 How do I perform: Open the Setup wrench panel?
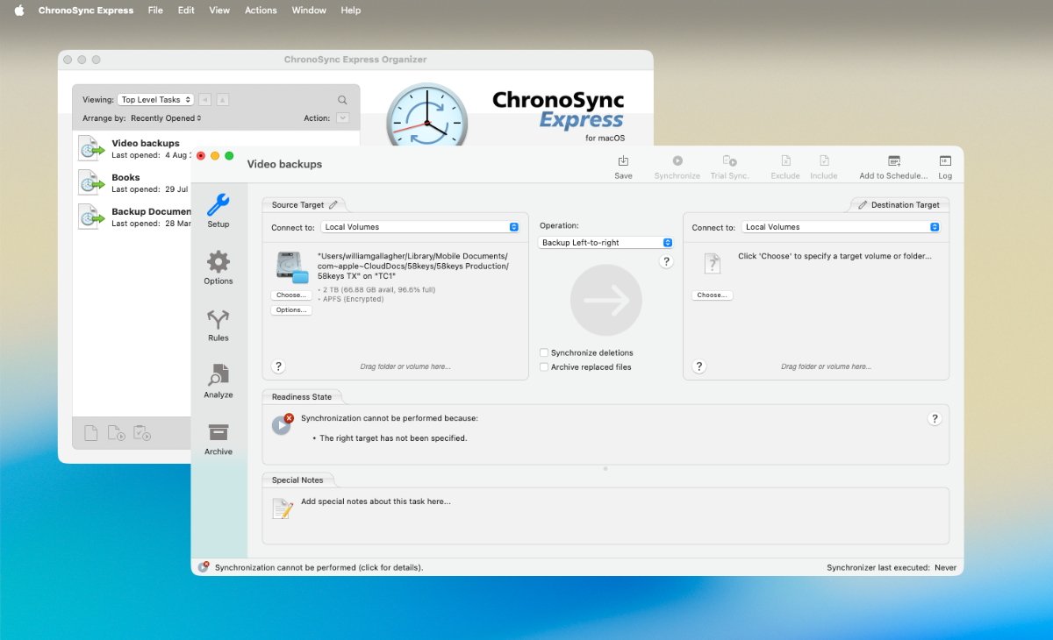click(218, 210)
